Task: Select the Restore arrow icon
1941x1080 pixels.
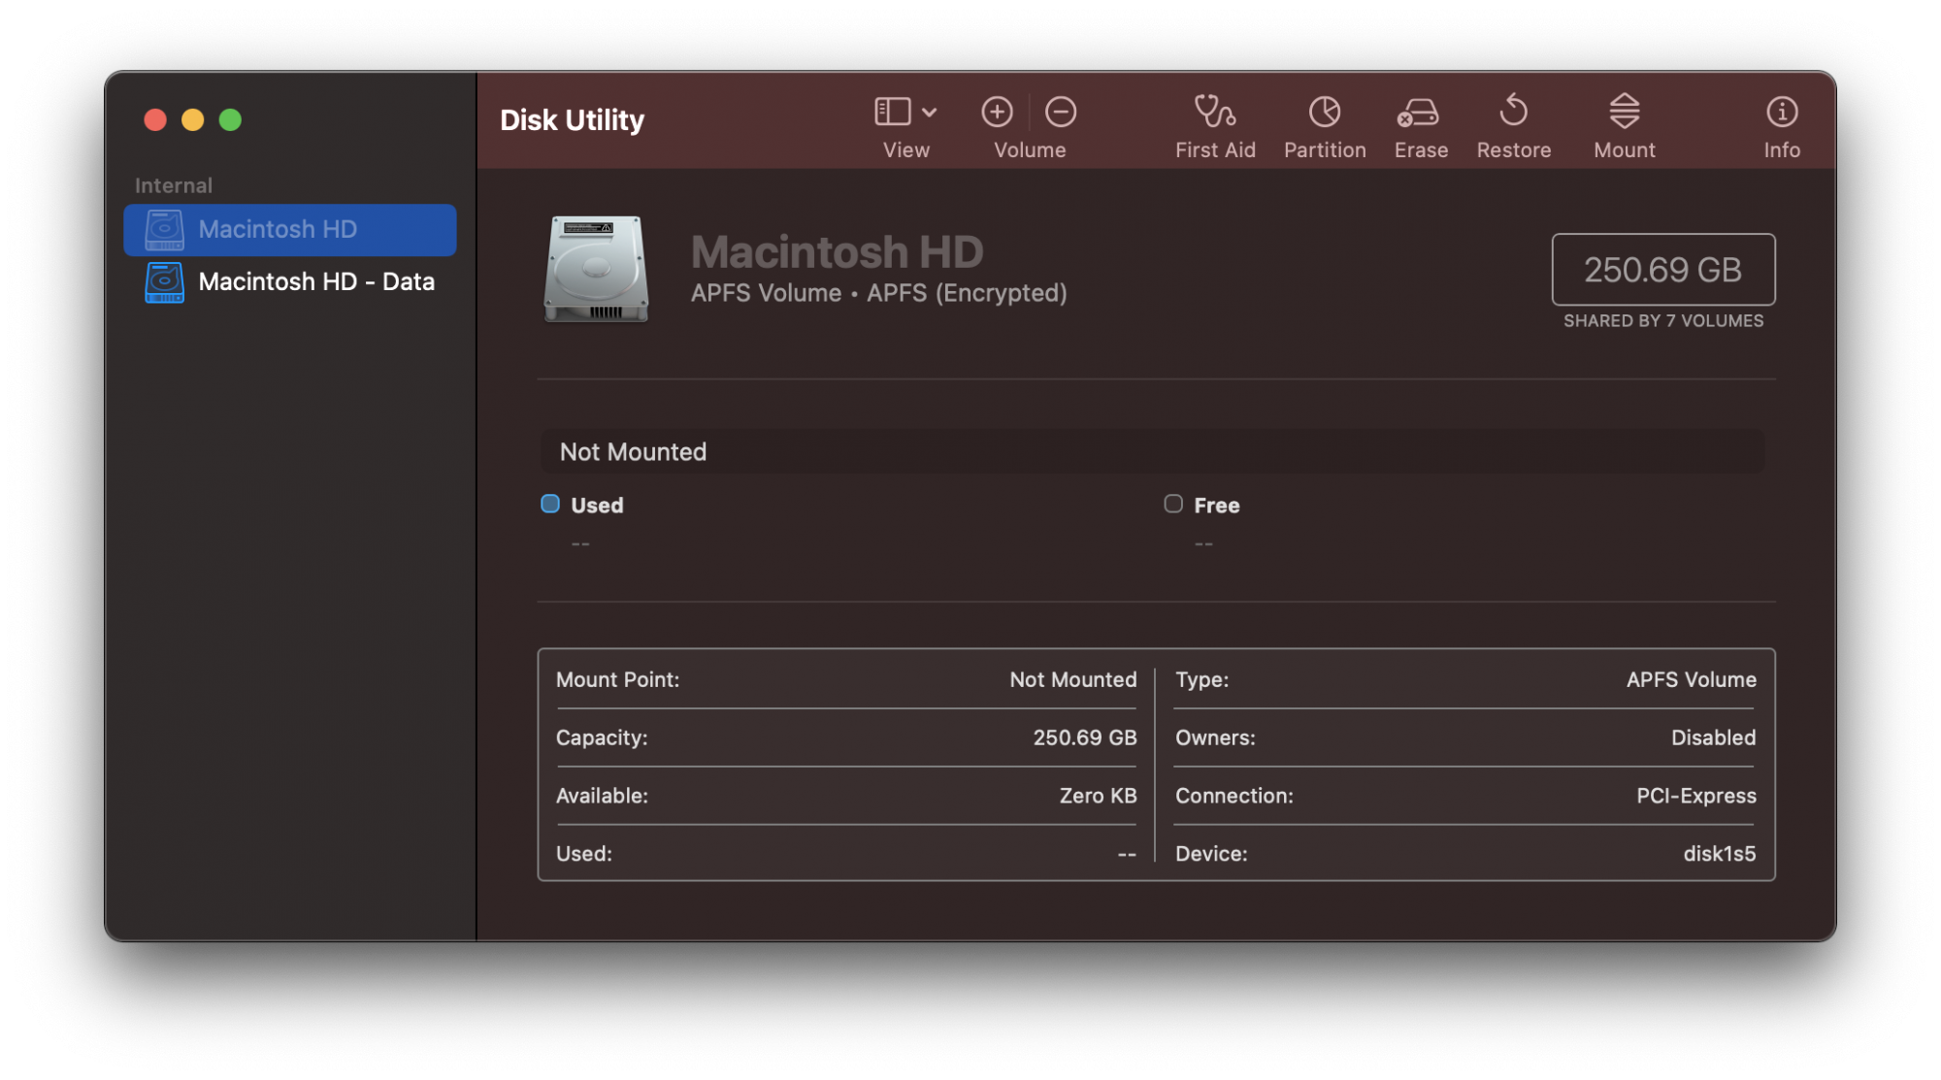Action: coord(1513,113)
